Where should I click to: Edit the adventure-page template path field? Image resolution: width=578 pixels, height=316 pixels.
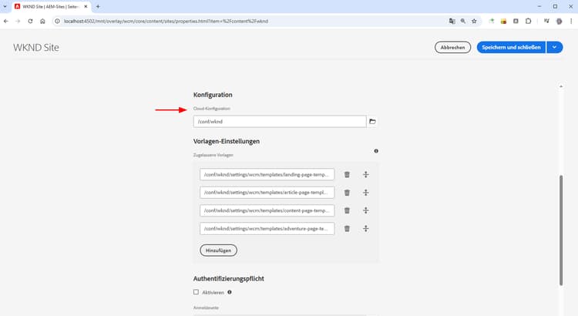[x=267, y=229]
